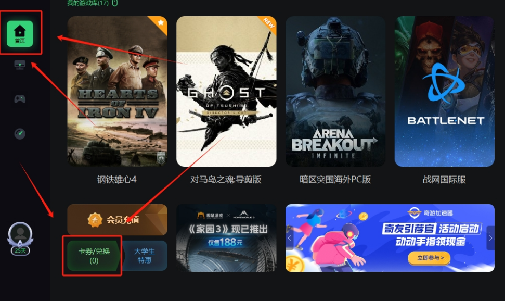505x301 pixels.
Task: Select the Battlenet 战网国际服 cover
Action: click(x=445, y=91)
